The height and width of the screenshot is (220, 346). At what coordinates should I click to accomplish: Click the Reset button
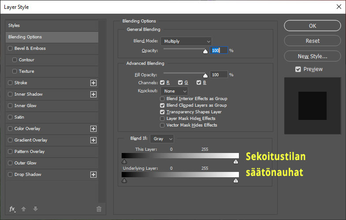pyautogui.click(x=313, y=41)
